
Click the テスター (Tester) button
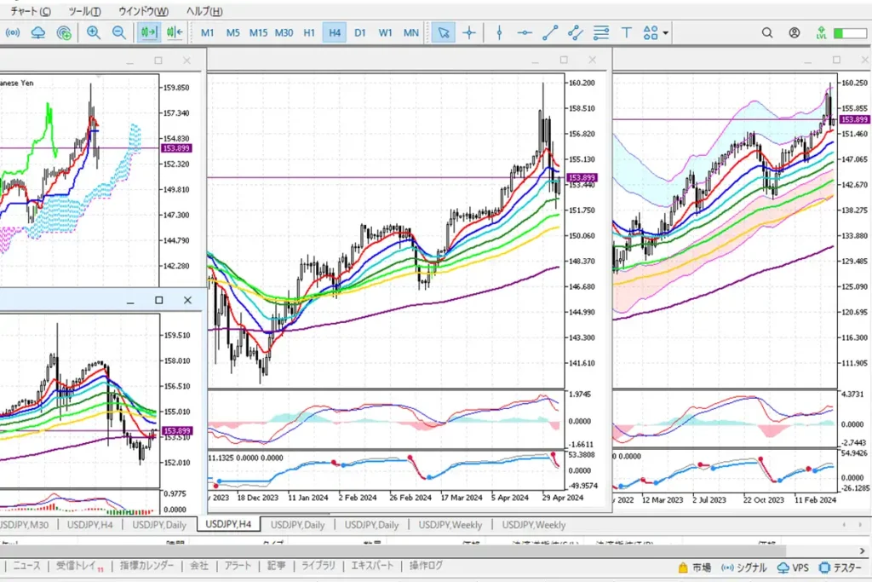click(x=840, y=567)
